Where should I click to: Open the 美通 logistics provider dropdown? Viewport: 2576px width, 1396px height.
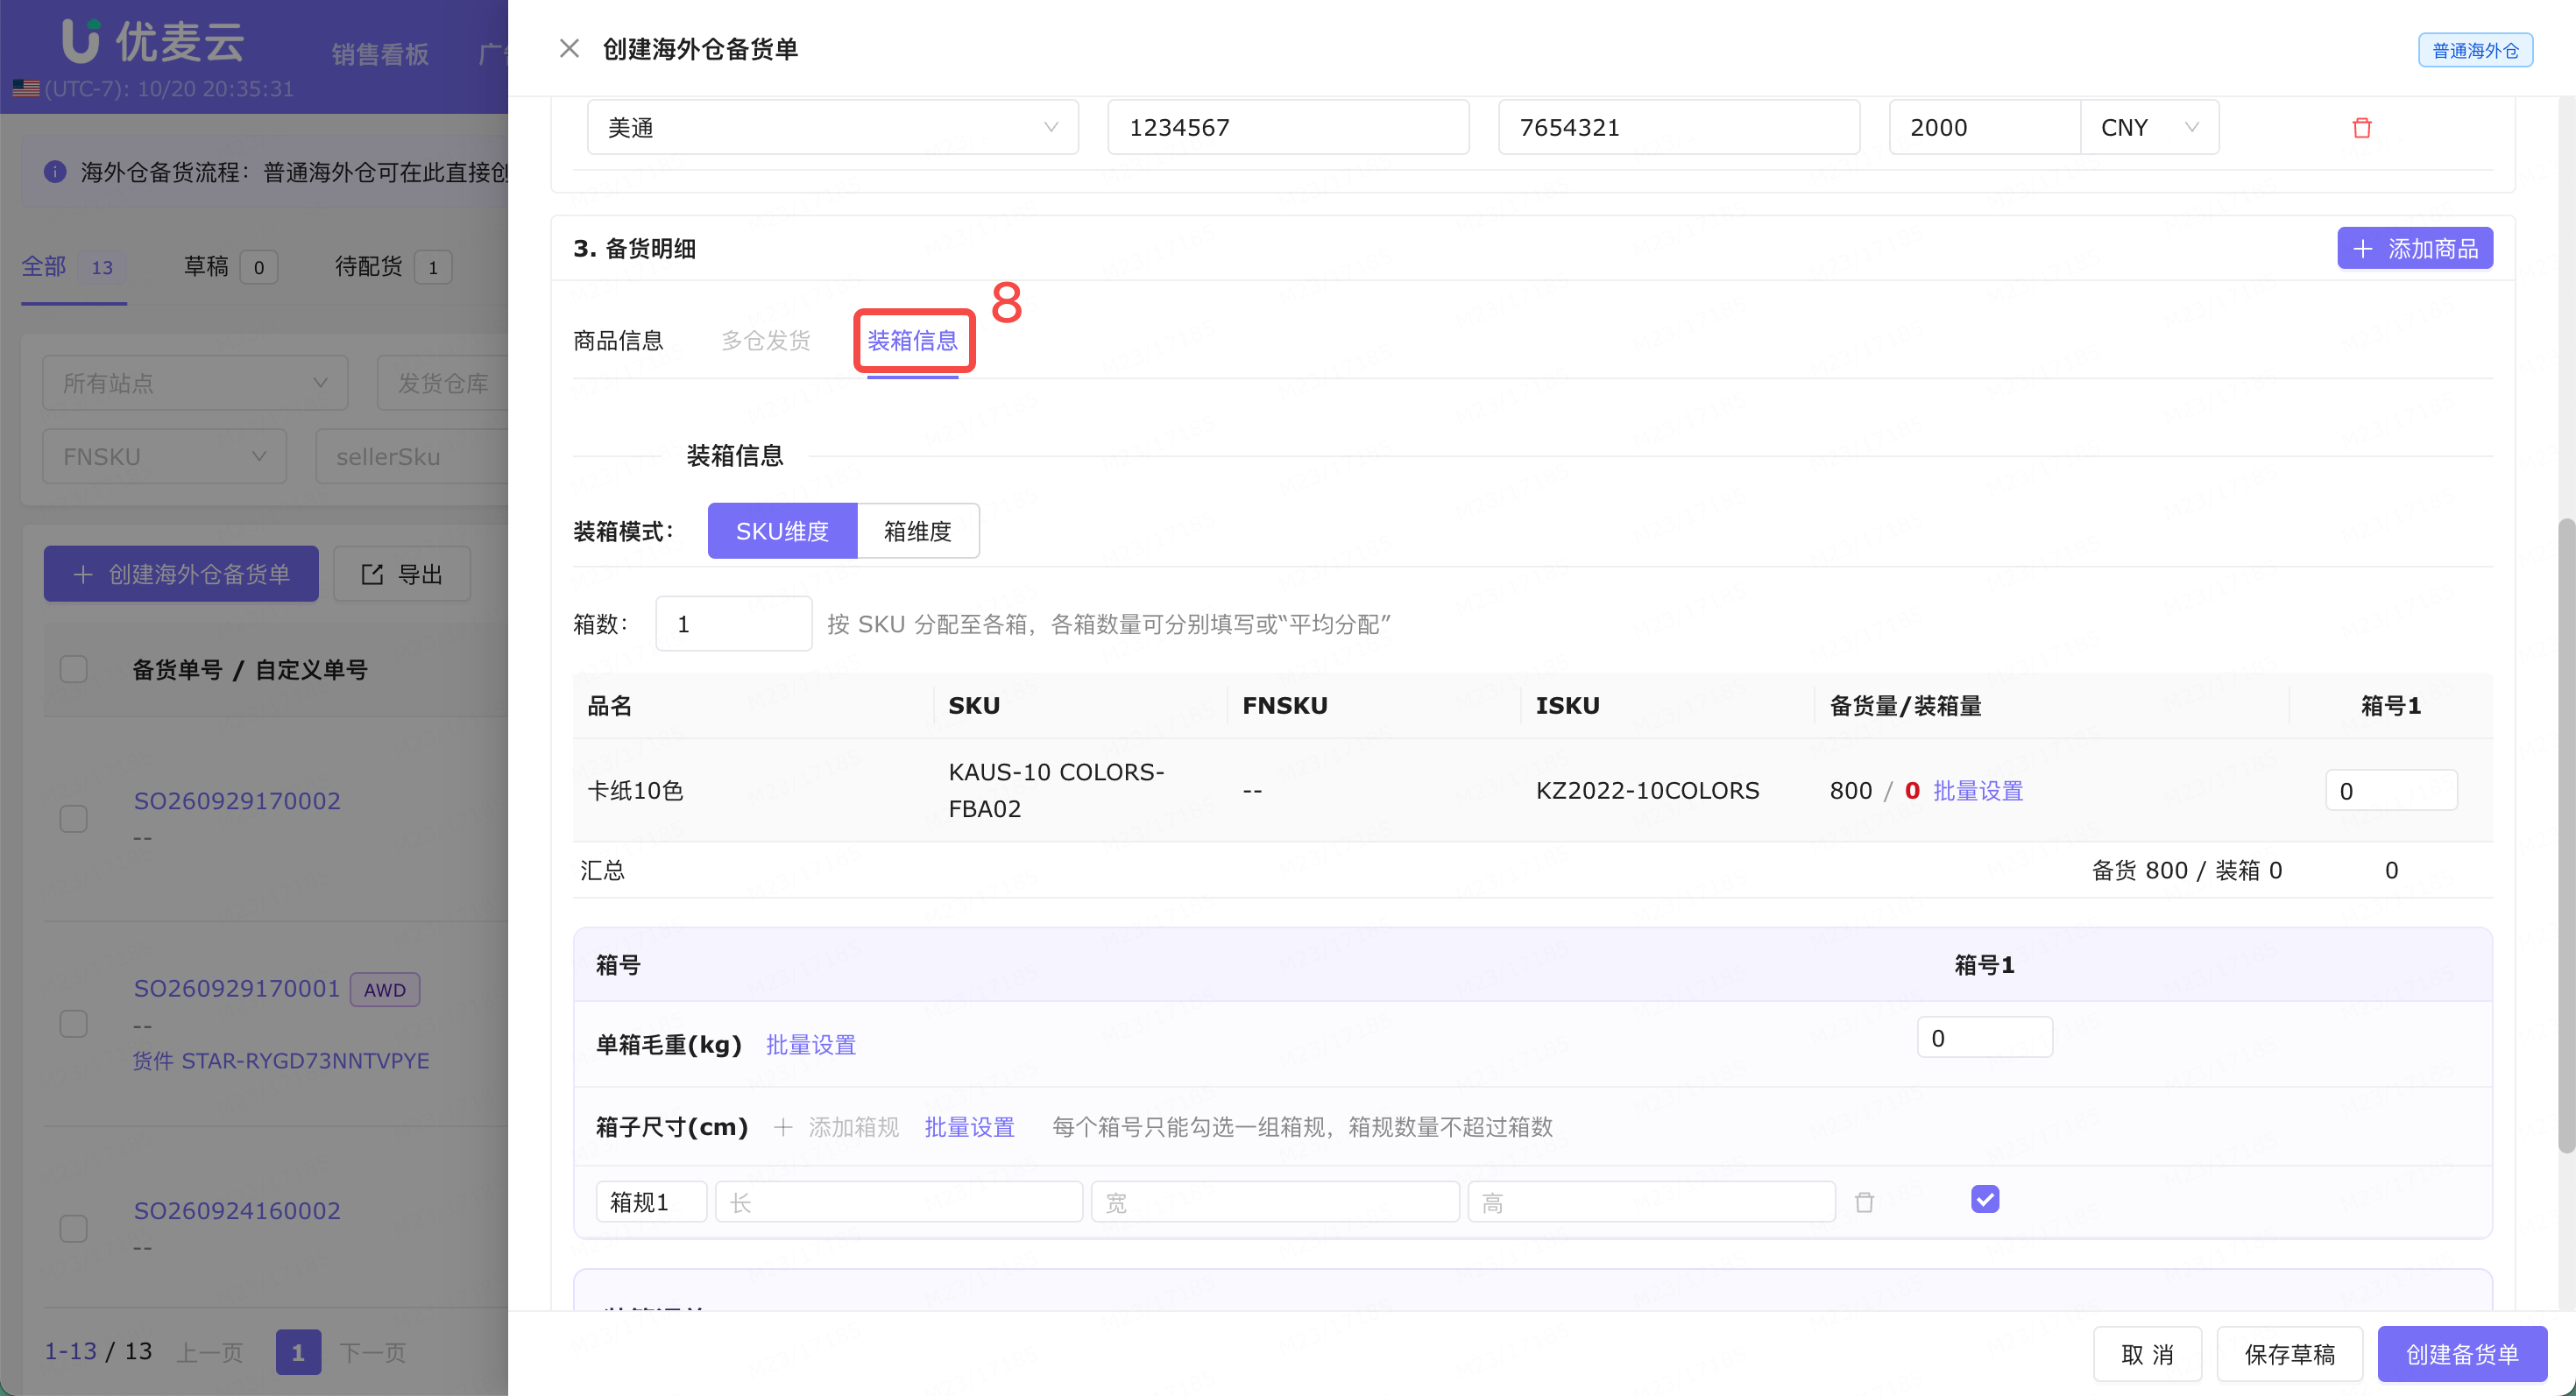832,127
